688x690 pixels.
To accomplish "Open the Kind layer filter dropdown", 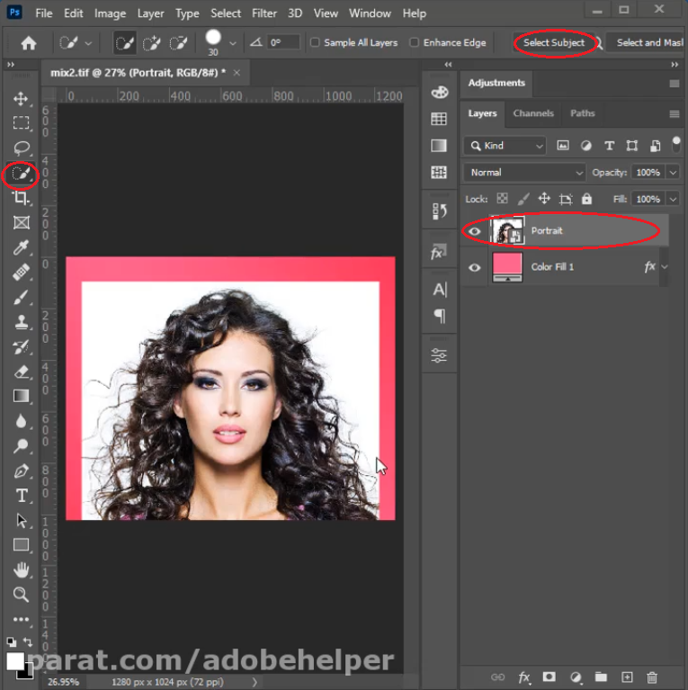I will (x=505, y=146).
